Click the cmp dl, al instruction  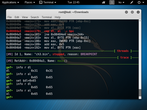tap(52, 31)
